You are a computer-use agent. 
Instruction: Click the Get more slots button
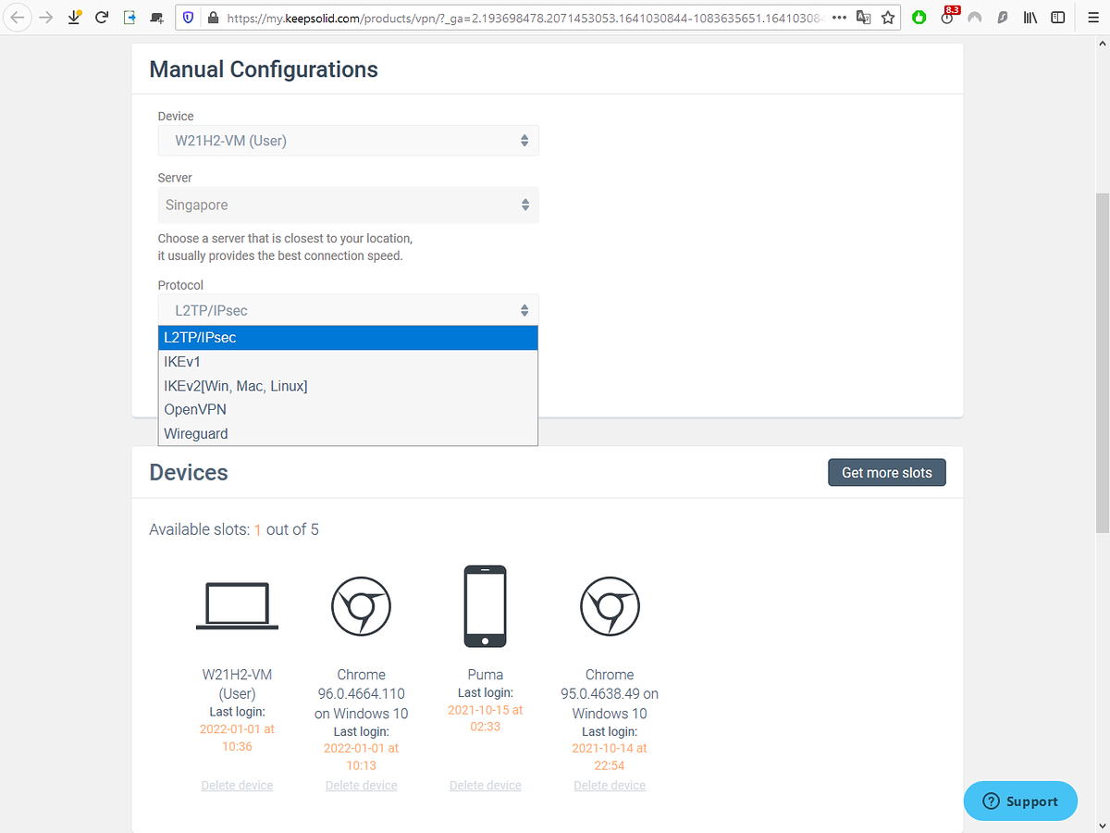[886, 472]
